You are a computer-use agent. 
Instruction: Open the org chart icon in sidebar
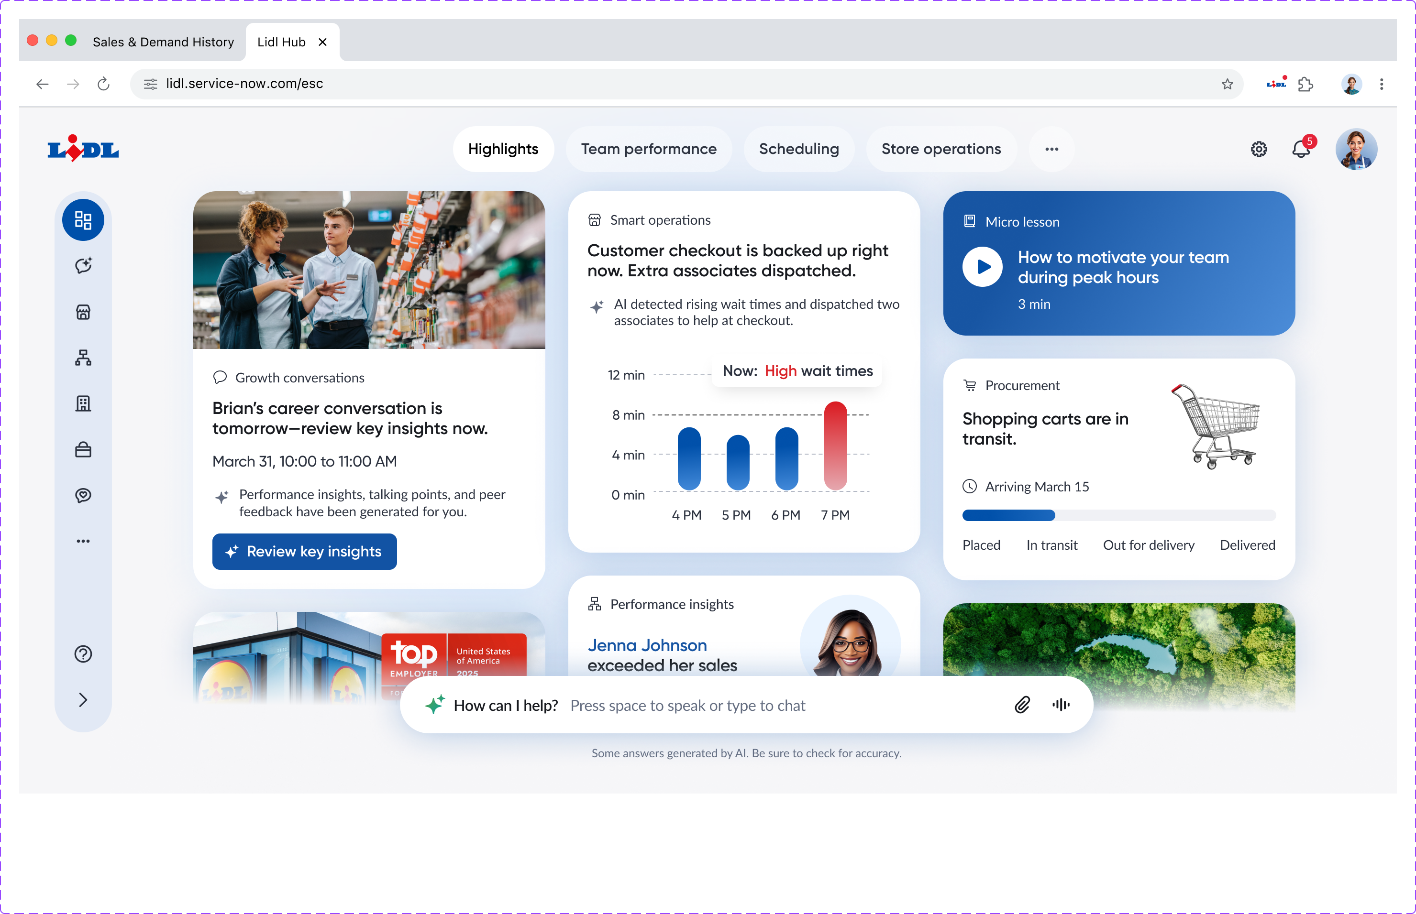tap(83, 357)
